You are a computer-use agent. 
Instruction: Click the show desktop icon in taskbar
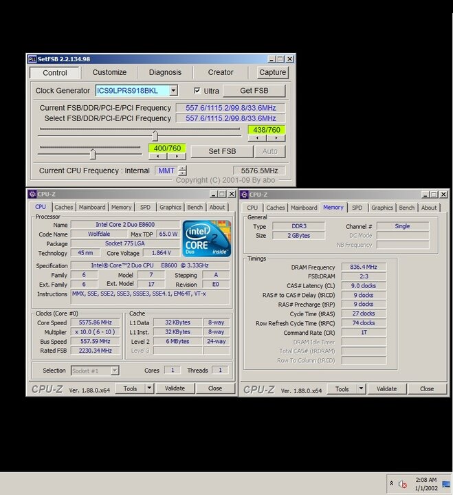pyautogui.click(x=446, y=484)
